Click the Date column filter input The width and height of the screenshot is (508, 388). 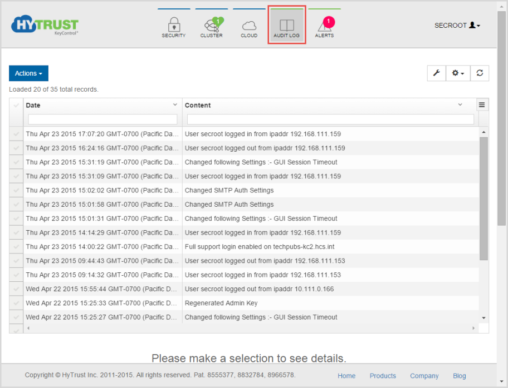coord(102,119)
